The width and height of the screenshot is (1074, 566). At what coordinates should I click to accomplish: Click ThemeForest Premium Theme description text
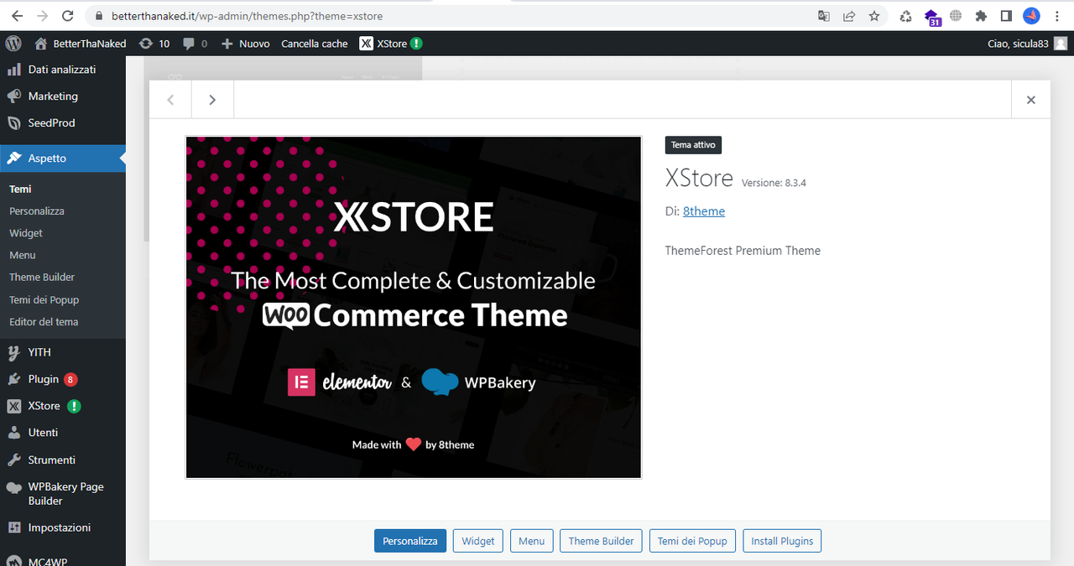[x=743, y=251]
